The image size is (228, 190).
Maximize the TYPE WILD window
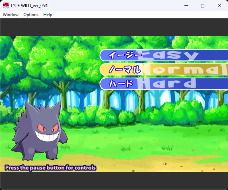pos(203,5)
